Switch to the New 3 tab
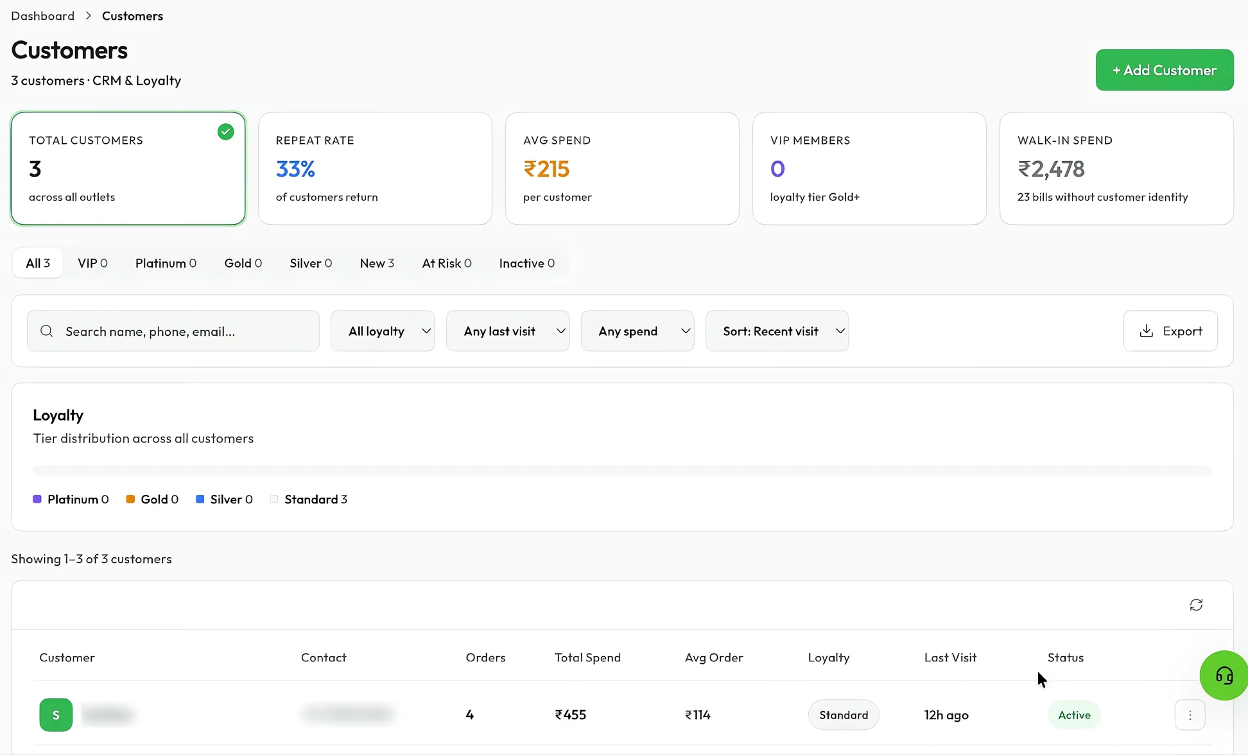 (x=377, y=263)
